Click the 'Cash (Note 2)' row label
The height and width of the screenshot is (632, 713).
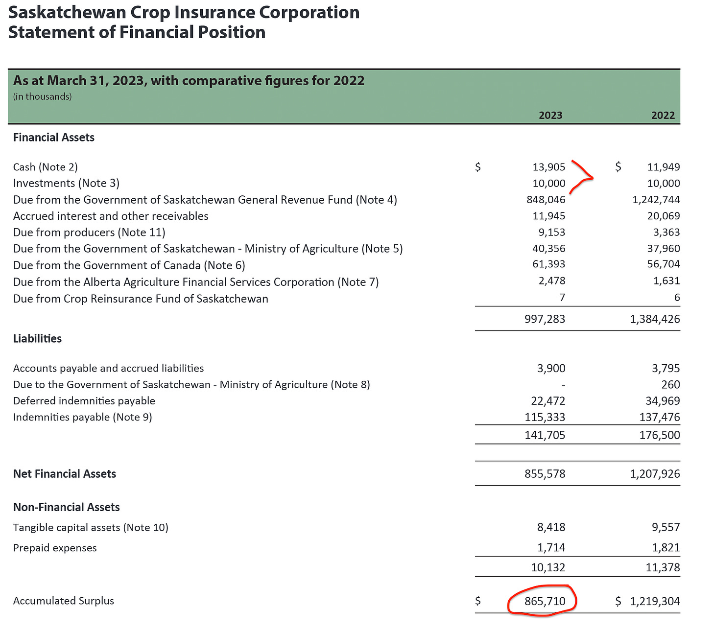click(46, 167)
